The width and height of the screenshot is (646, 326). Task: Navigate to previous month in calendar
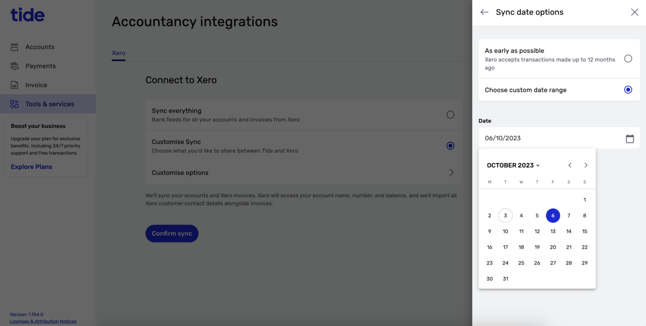(570, 165)
